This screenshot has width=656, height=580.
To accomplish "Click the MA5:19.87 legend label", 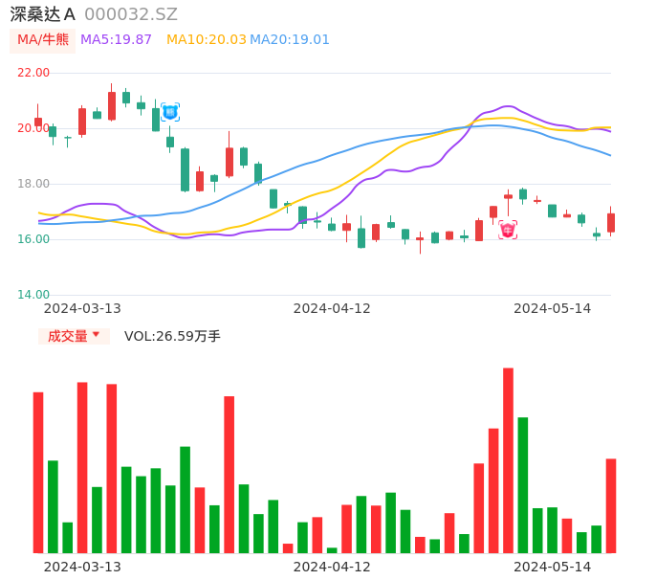I will point(116,40).
